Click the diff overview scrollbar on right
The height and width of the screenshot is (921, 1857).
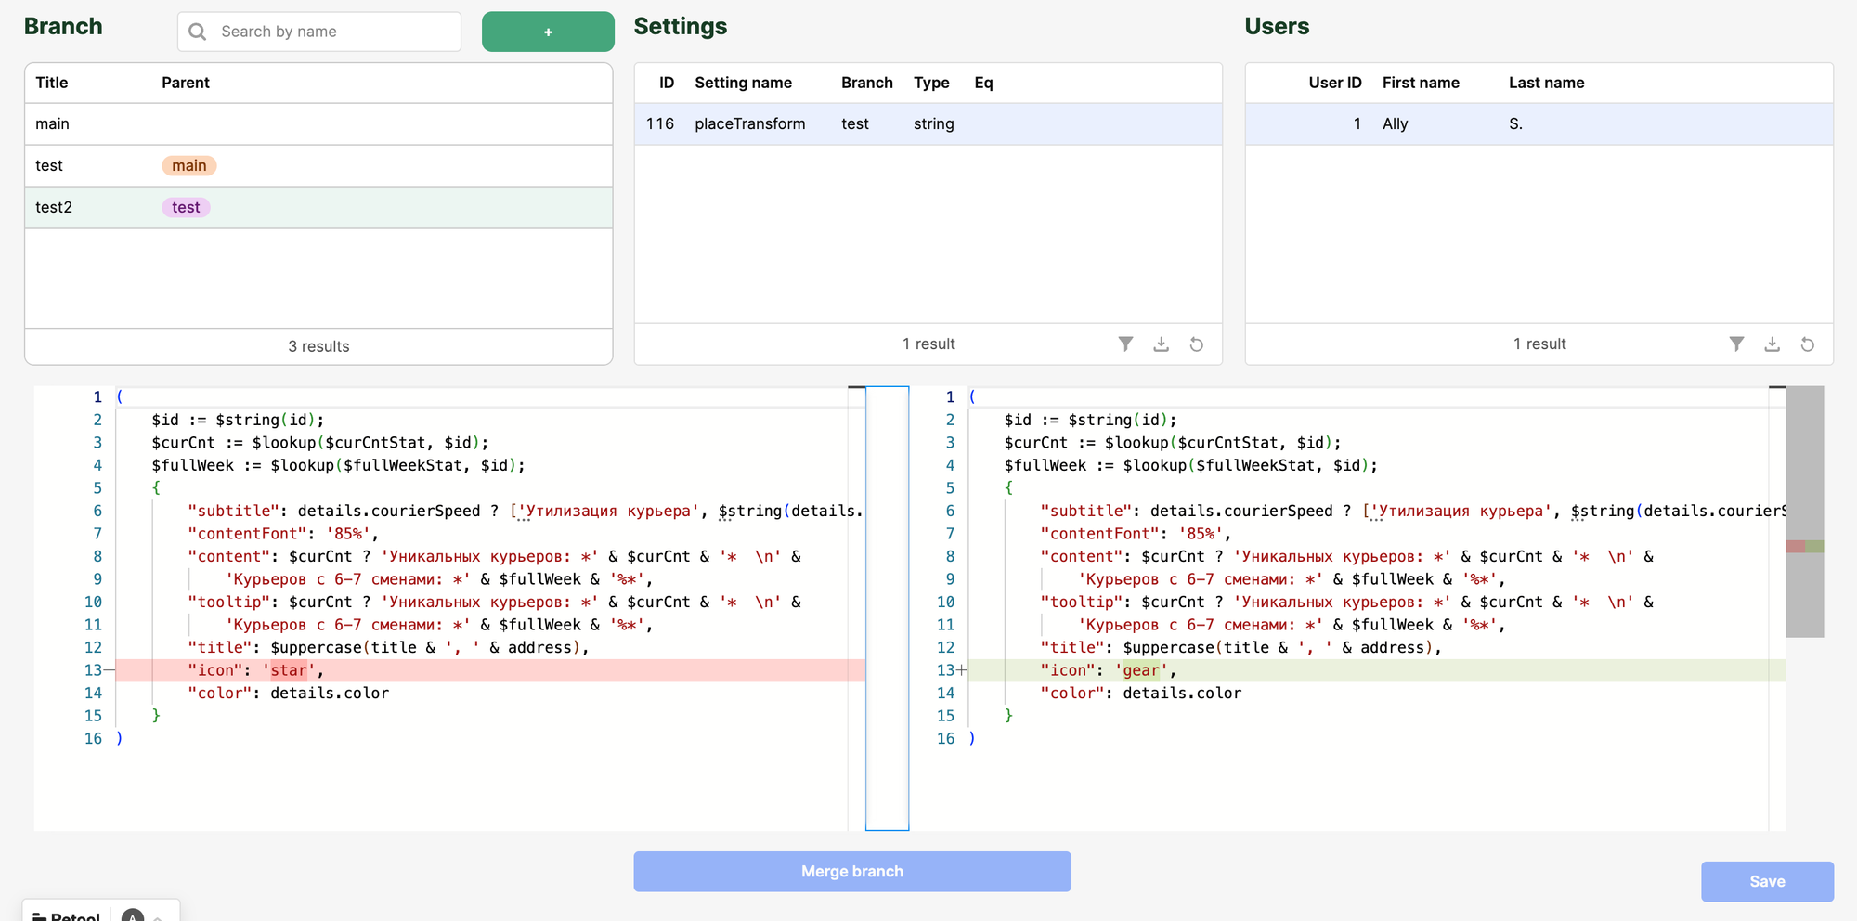[1805, 512]
